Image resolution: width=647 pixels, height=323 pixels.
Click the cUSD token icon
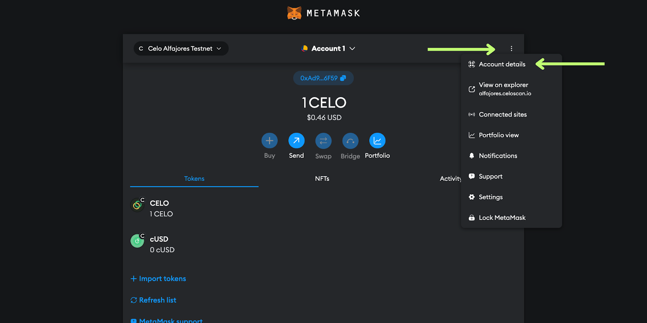pyautogui.click(x=137, y=241)
